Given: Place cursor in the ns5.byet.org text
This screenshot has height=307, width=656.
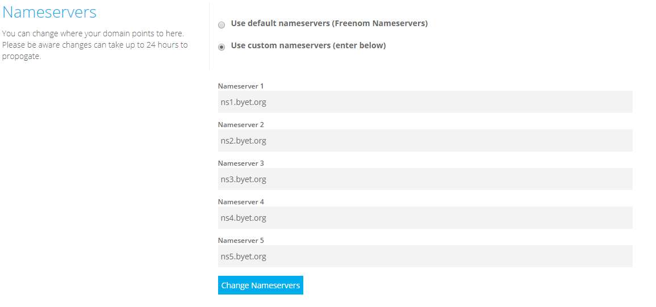Looking at the screenshot, I should click(244, 256).
